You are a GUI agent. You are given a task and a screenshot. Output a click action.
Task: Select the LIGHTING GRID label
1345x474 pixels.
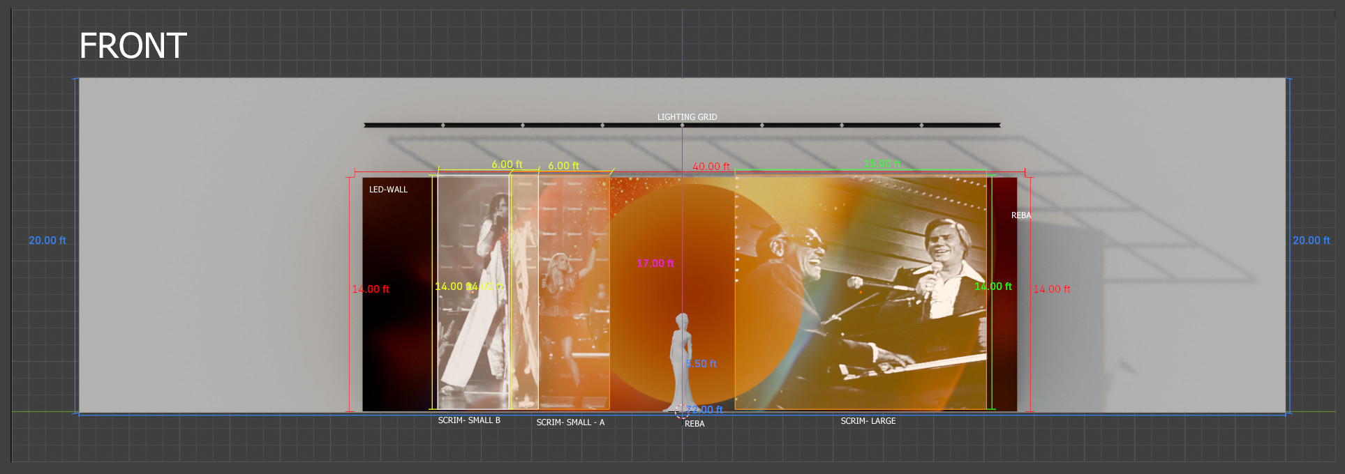click(x=687, y=117)
